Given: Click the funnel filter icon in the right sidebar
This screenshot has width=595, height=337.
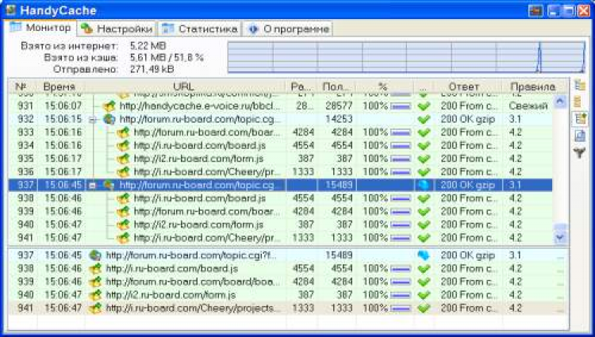Looking at the screenshot, I should [579, 153].
